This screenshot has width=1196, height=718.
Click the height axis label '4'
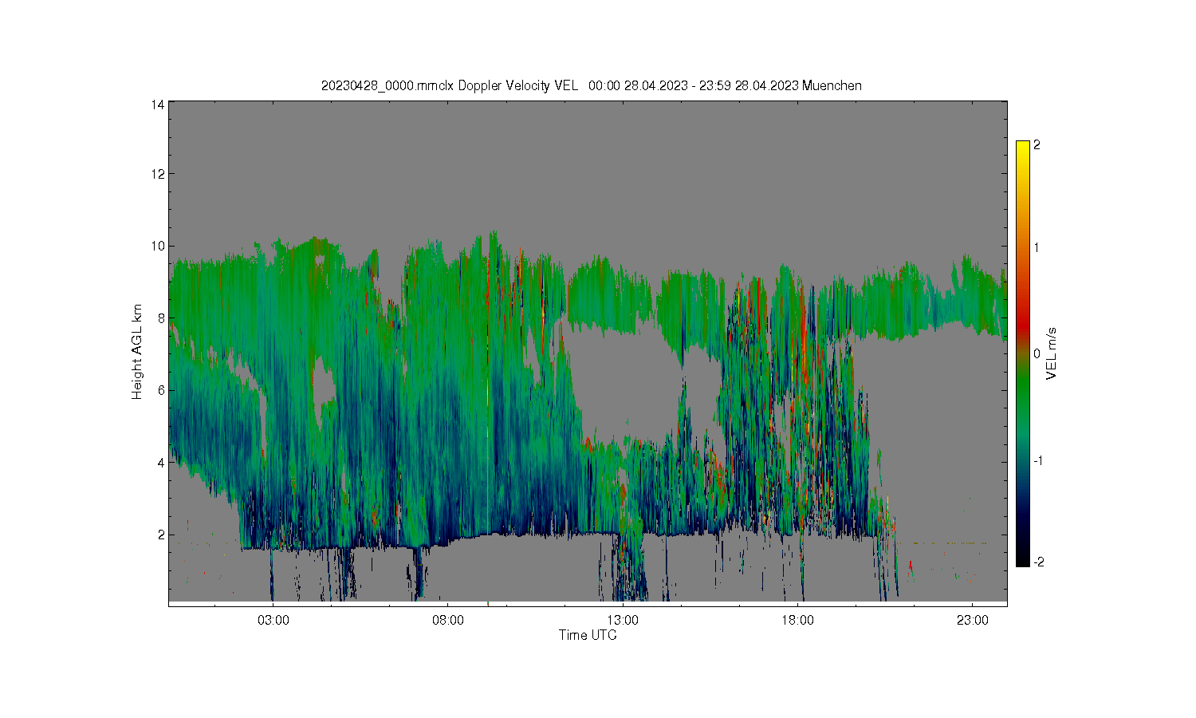click(161, 463)
